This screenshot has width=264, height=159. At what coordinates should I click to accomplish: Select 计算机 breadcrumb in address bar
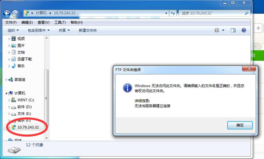click(41, 13)
